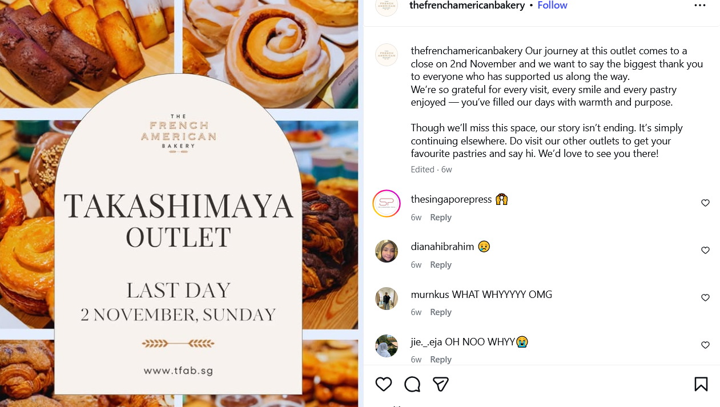Viewport: 720px width, 407px height.
Task: Like thesingaporepress comment
Action: point(705,203)
